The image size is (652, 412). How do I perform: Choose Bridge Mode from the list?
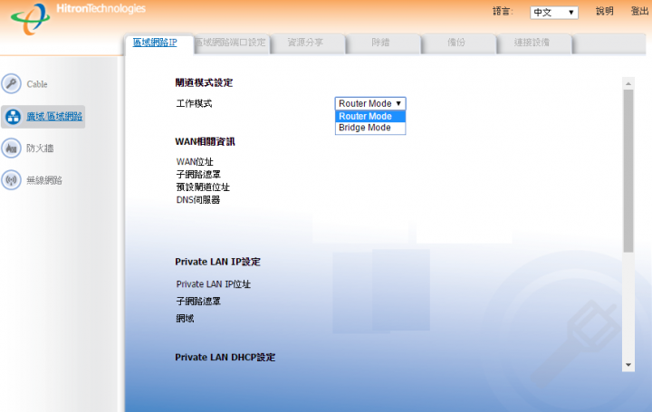point(370,128)
